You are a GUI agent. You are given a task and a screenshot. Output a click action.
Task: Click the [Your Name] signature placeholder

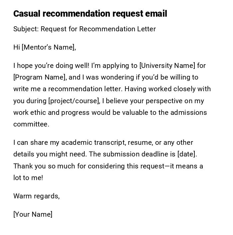pyautogui.click(x=33, y=214)
